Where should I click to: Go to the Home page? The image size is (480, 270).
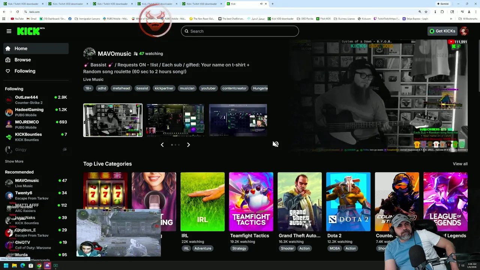pyautogui.click(x=36, y=48)
